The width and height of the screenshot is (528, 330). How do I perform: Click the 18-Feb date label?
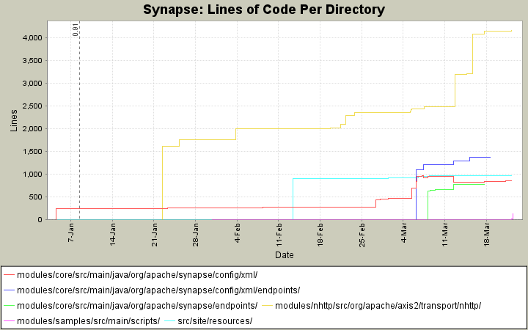[320, 235]
